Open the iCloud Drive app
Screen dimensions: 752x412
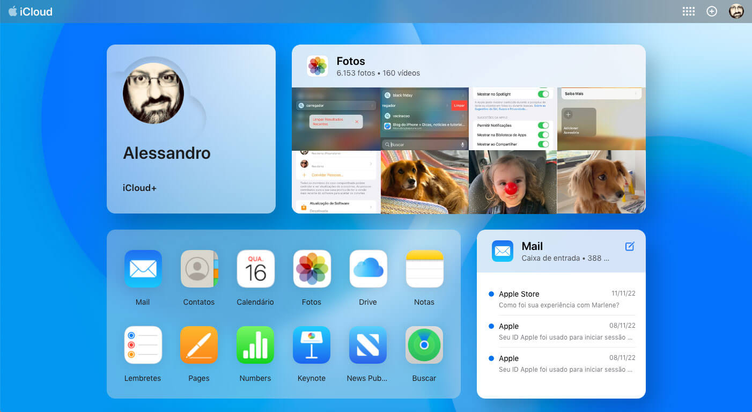click(x=368, y=269)
